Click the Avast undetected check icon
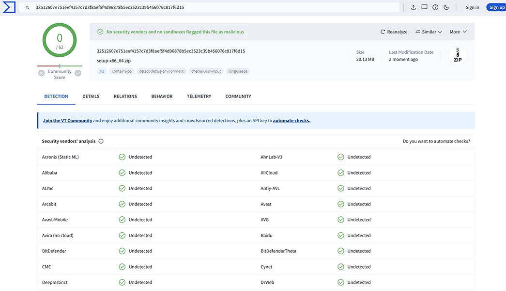This screenshot has height=291, width=506. tap(341, 204)
